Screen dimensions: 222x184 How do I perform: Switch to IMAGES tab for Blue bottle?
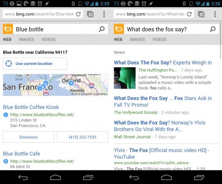tap(26, 39)
